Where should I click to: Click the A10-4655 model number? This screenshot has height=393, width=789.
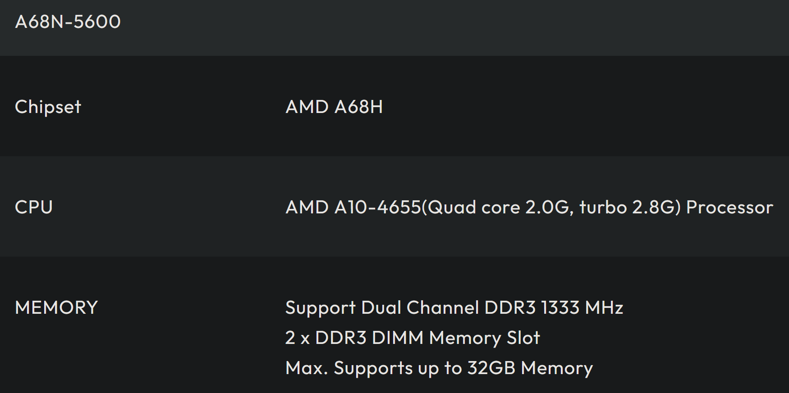(377, 208)
